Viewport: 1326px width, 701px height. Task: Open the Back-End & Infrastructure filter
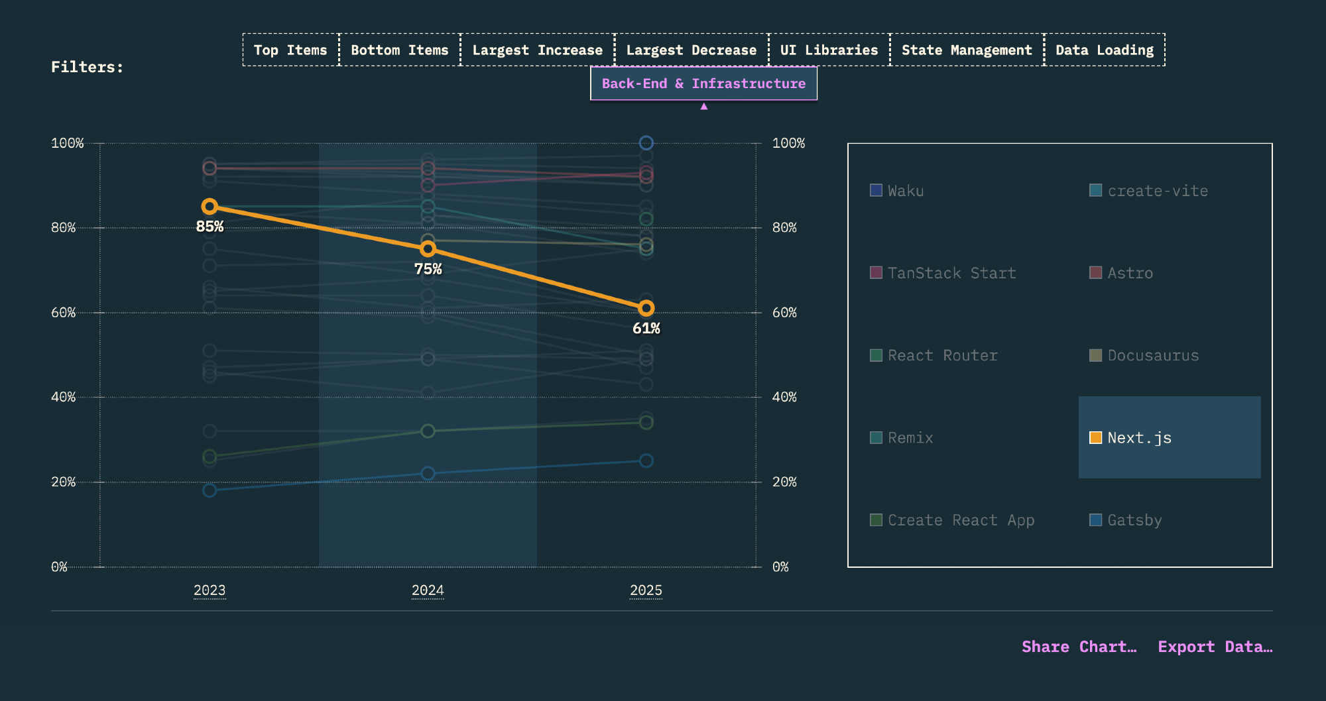703,84
